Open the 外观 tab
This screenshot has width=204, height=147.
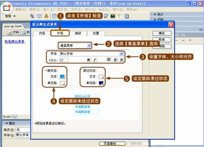click(x=60, y=33)
